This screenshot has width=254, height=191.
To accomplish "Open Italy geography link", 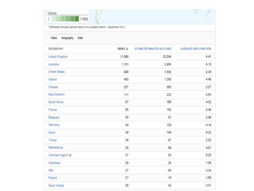I will (51, 170).
